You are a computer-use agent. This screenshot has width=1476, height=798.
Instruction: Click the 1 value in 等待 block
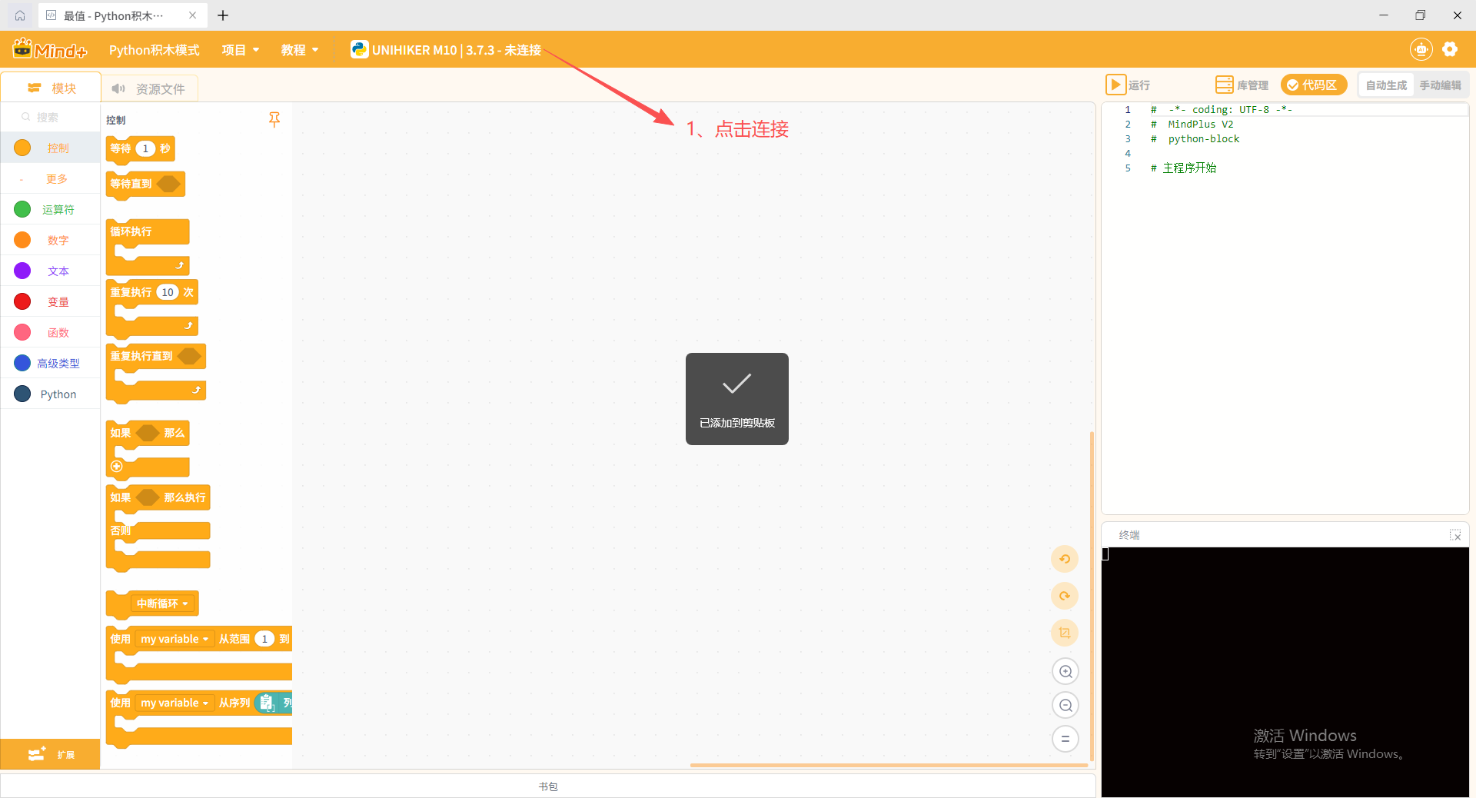pos(145,148)
